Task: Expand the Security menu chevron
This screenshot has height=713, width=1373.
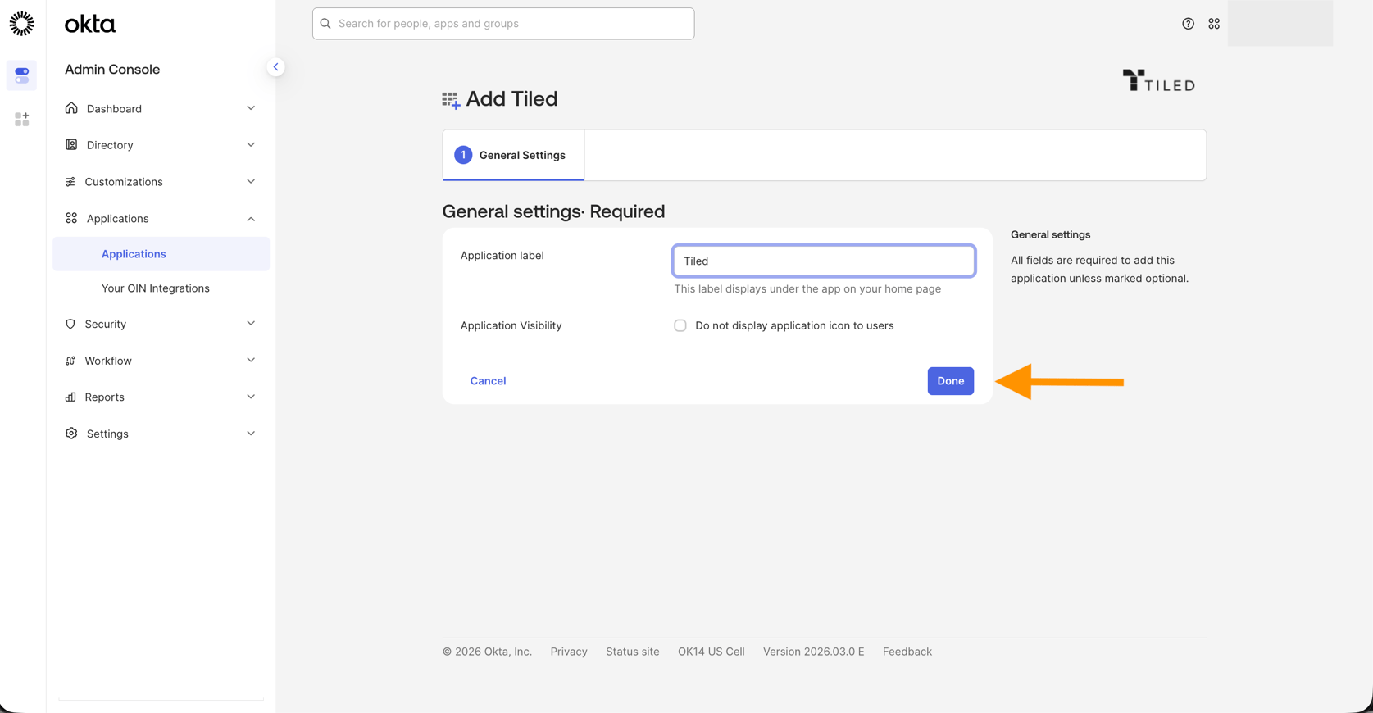Action: [x=251, y=324]
